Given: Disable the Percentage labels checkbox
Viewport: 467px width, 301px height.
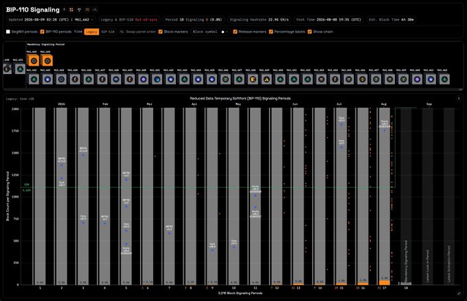Looking at the screenshot, I should click(x=271, y=32).
